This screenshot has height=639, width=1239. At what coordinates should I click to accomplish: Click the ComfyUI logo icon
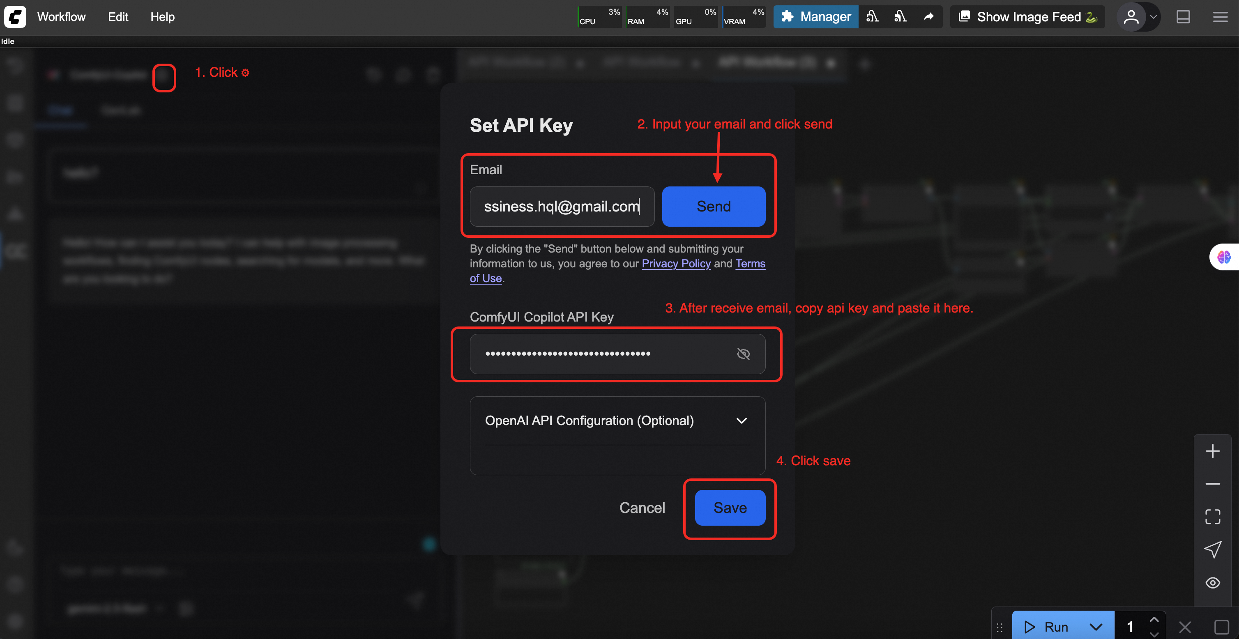(x=15, y=17)
